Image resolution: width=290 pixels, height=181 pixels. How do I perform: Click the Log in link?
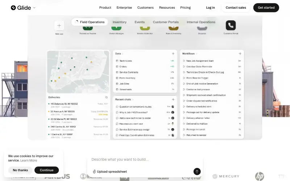tap(211, 8)
